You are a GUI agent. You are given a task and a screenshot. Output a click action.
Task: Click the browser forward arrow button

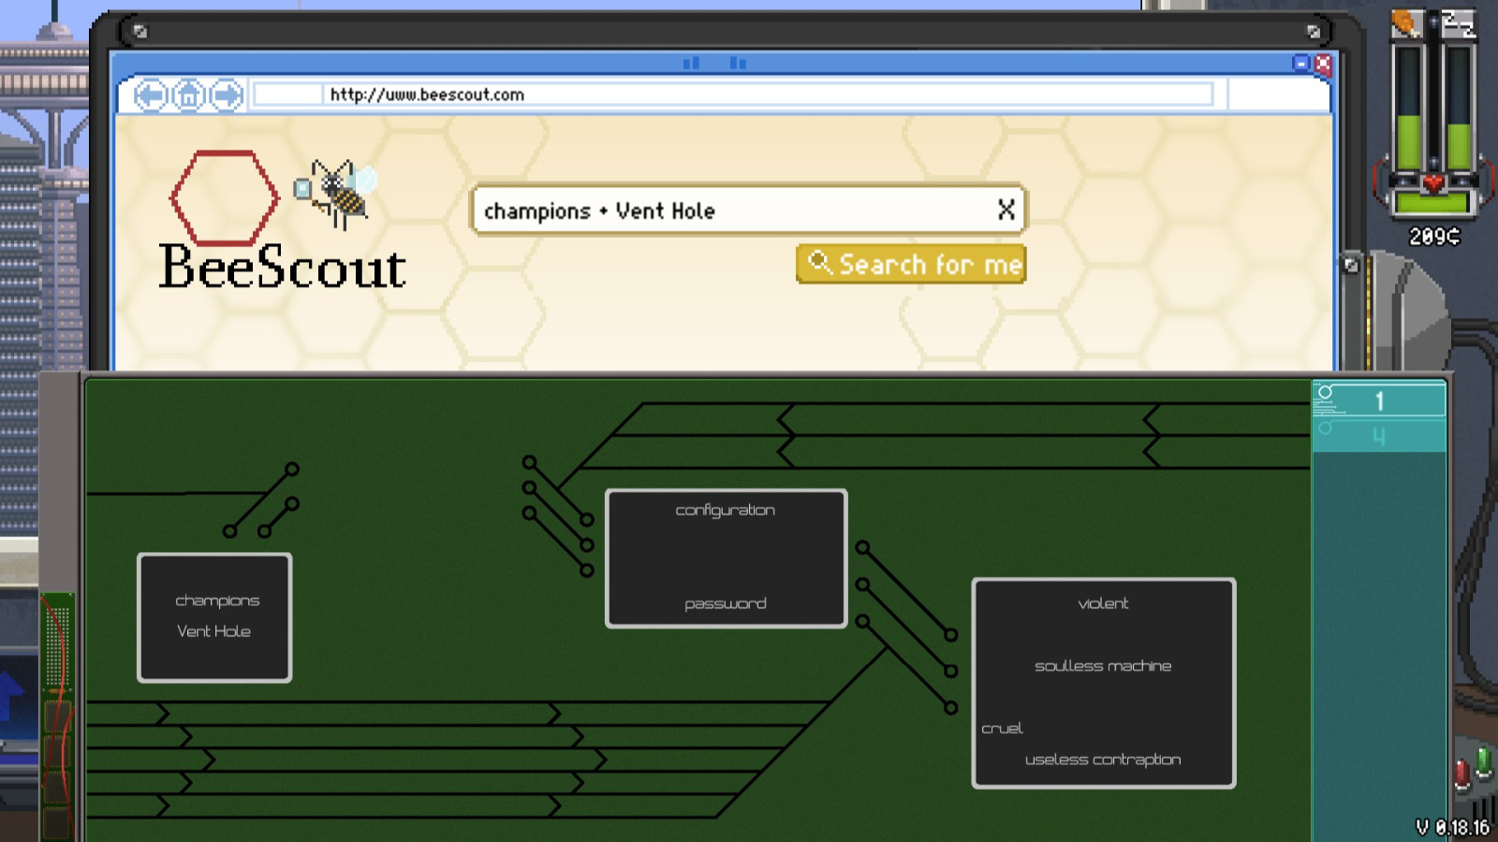(227, 95)
